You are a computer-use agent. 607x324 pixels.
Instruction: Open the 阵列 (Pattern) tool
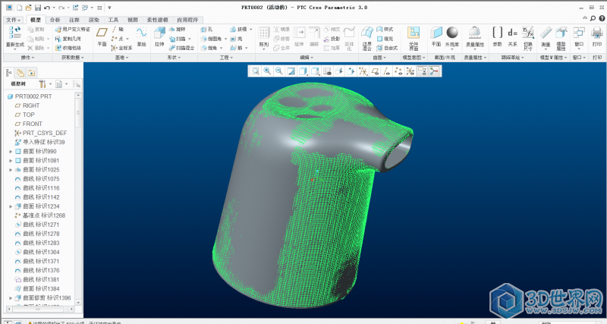pyautogui.click(x=263, y=36)
